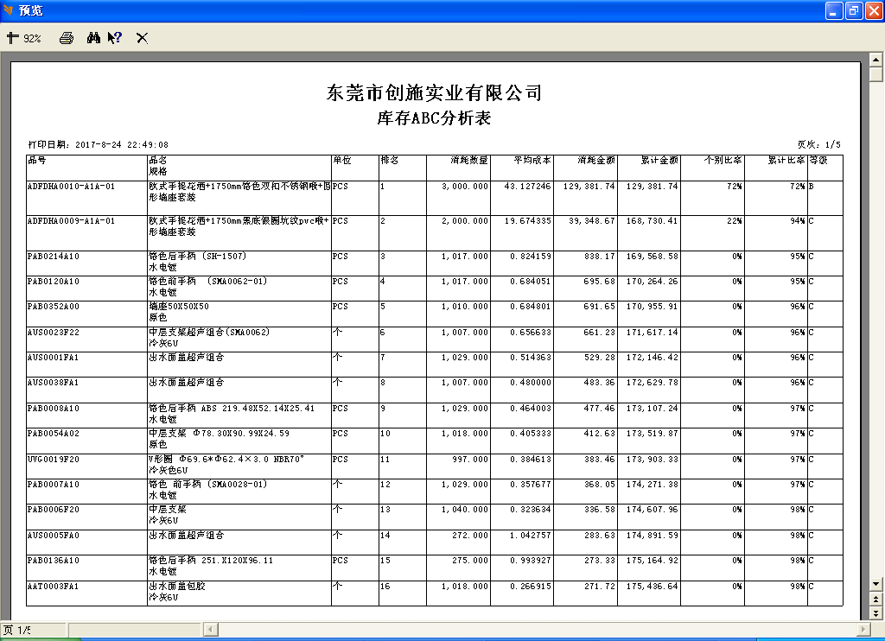The width and height of the screenshot is (885, 641).
Task: Close the preview with the toolbar X icon
Action: click(x=142, y=38)
